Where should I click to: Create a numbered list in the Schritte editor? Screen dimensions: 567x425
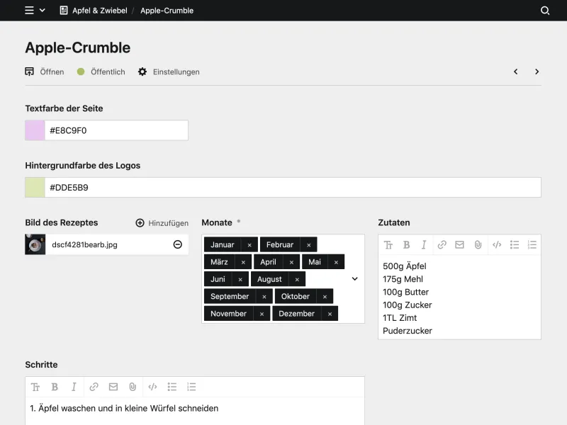tap(191, 387)
